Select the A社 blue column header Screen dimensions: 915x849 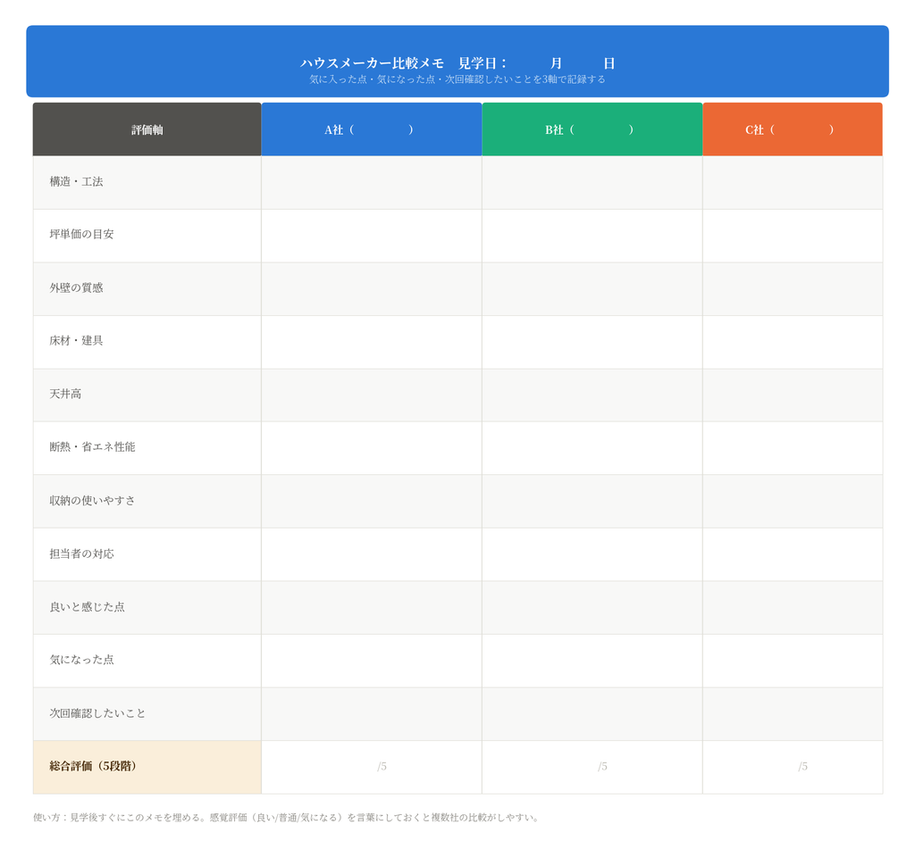point(372,129)
